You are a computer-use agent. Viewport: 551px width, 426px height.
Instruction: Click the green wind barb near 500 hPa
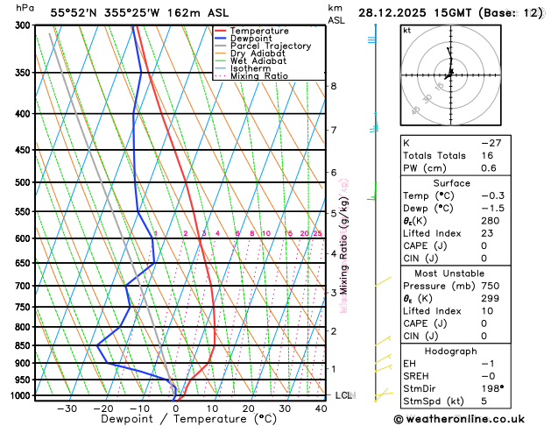(x=372, y=192)
